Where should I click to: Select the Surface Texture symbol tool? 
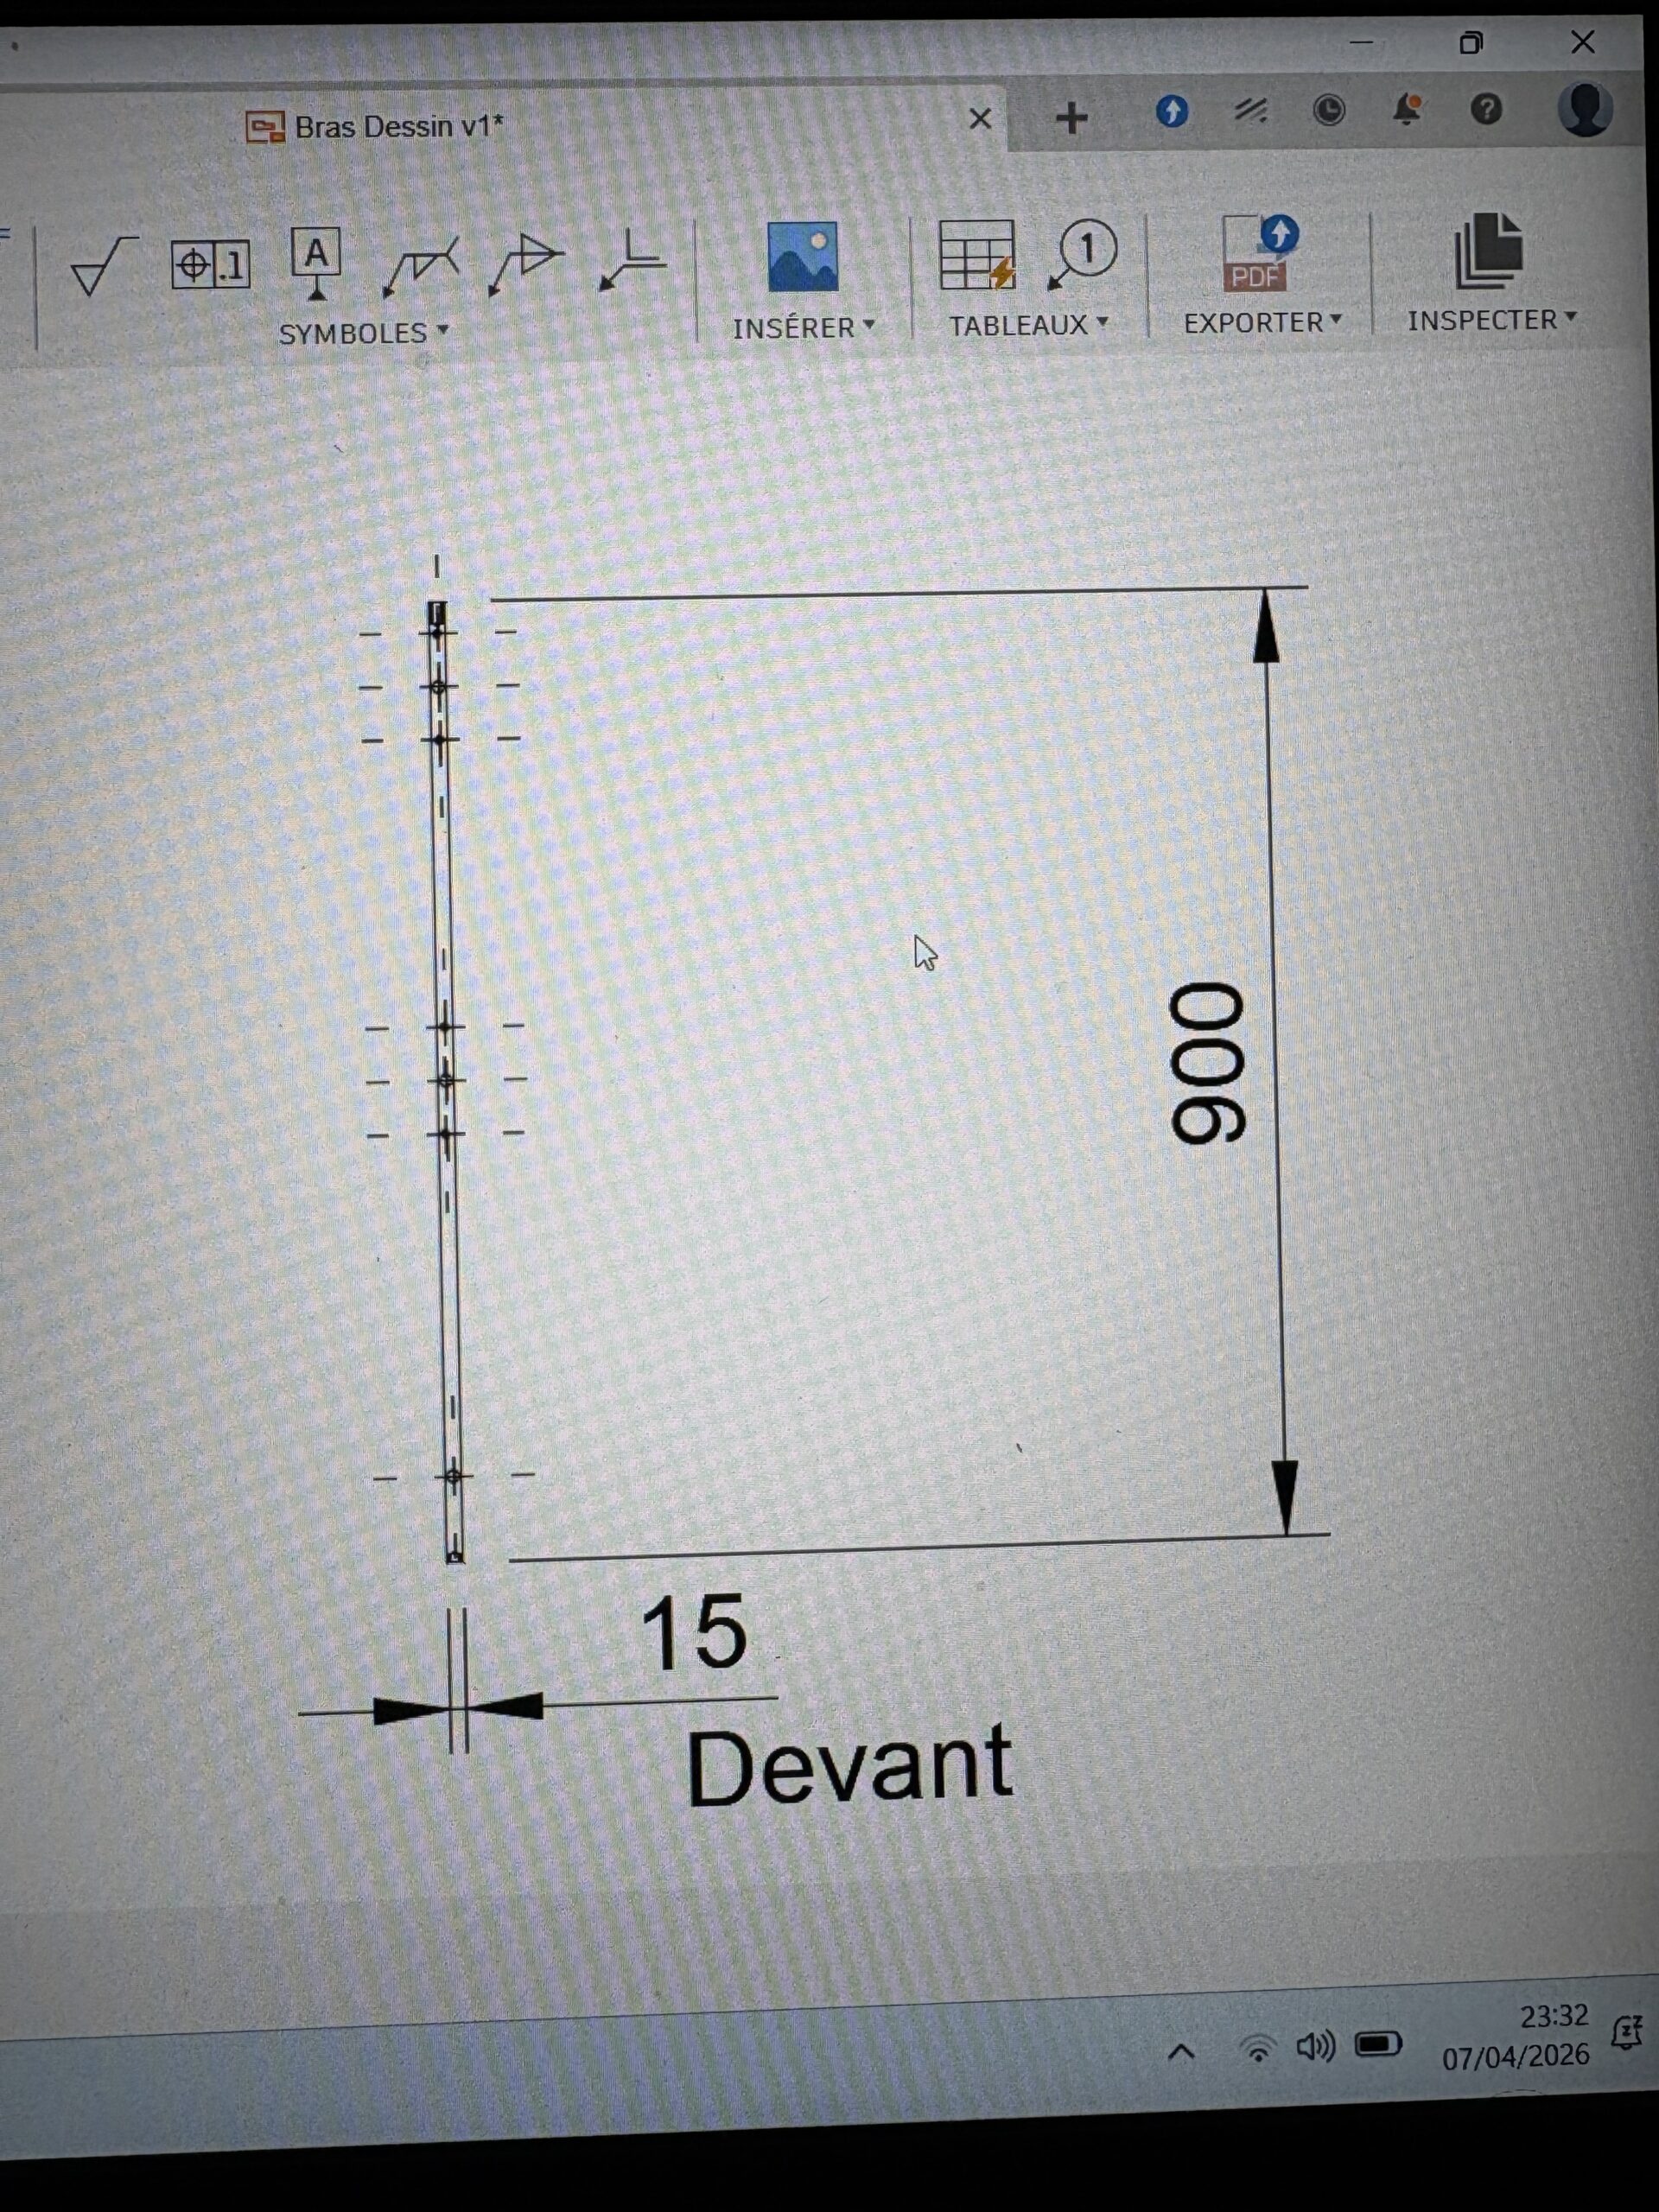pyautogui.click(x=102, y=266)
